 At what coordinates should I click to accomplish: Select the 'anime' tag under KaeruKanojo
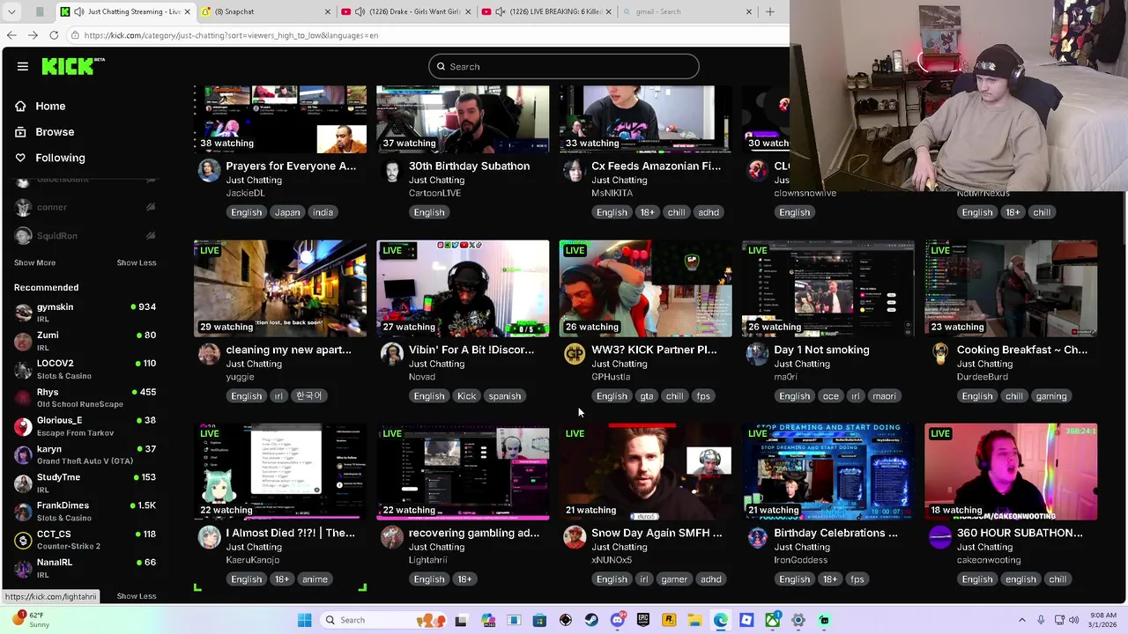point(315,579)
